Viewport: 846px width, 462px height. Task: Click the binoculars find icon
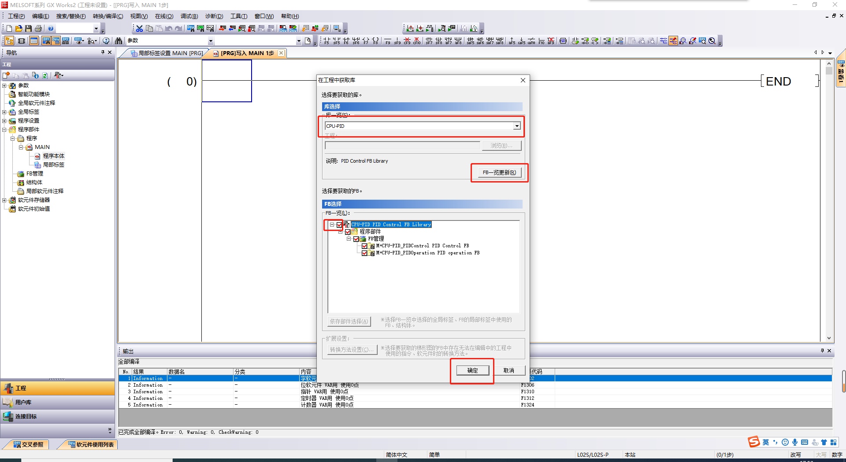119,41
